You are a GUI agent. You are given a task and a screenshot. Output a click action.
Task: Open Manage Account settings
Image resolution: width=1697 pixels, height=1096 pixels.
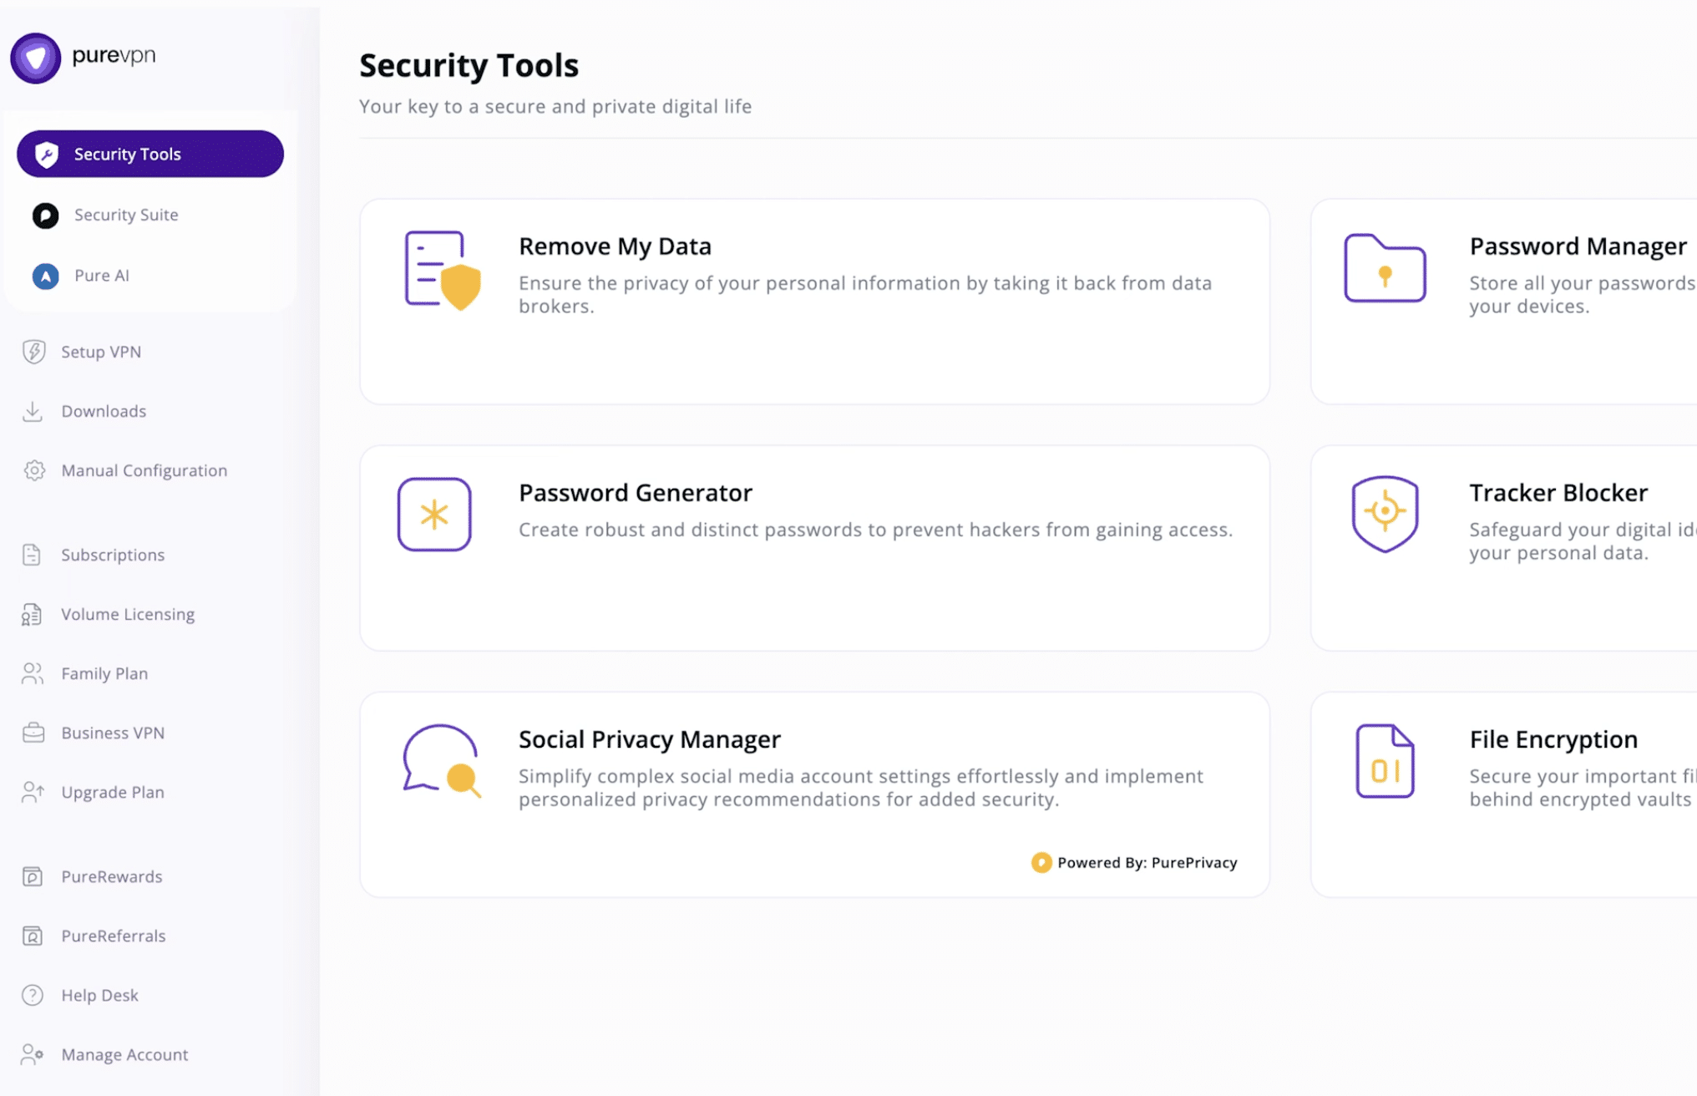click(x=124, y=1054)
